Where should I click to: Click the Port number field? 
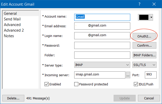151,75
